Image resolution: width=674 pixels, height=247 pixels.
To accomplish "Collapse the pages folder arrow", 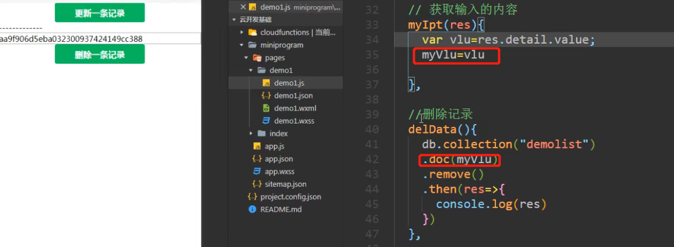I will click(246, 58).
